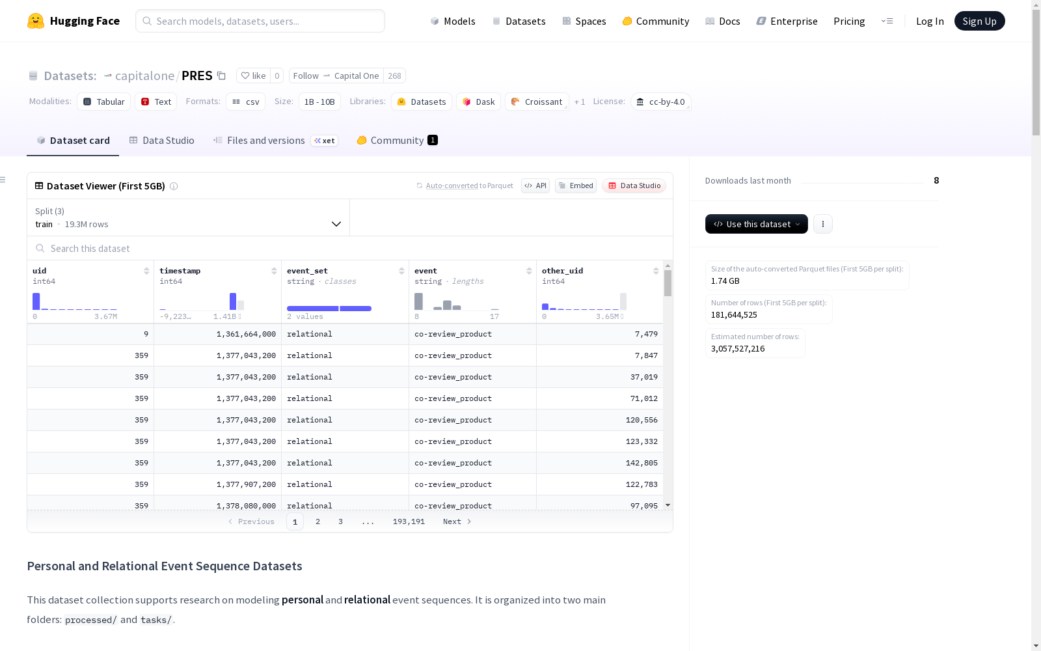
Task: Open the event column sort arrows
Action: coord(529,271)
